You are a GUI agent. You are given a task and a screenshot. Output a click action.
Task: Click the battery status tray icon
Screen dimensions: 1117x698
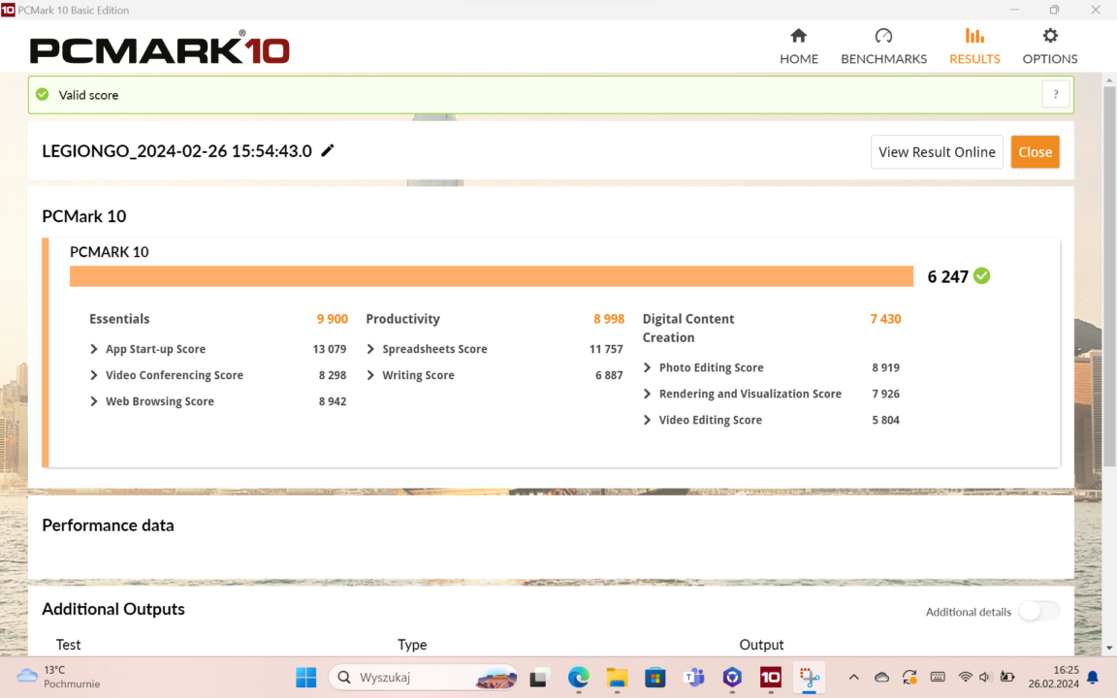coord(1007,678)
